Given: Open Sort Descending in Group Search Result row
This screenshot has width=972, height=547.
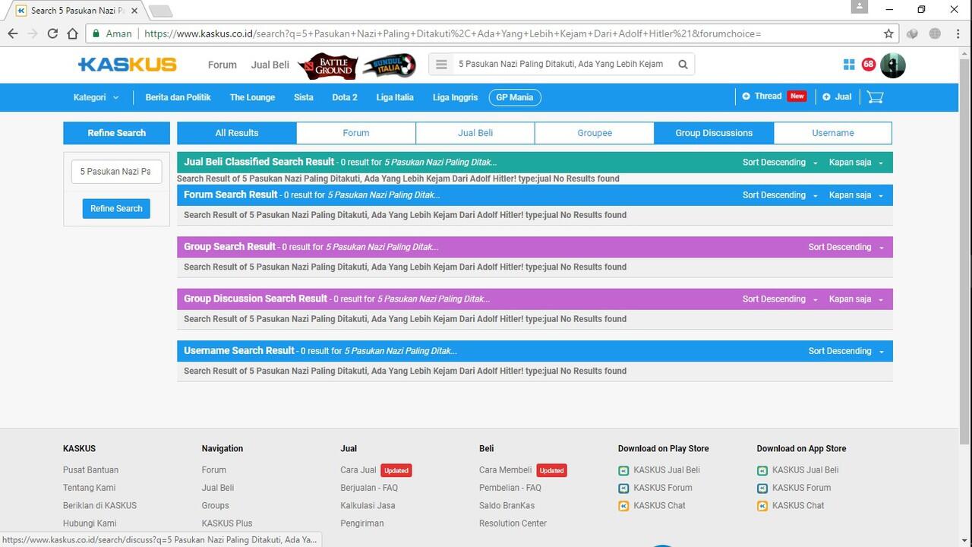Looking at the screenshot, I should click(846, 247).
